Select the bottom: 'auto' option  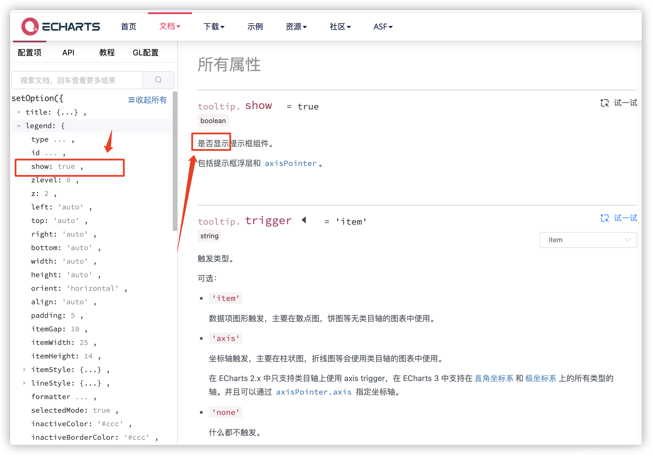coord(66,248)
